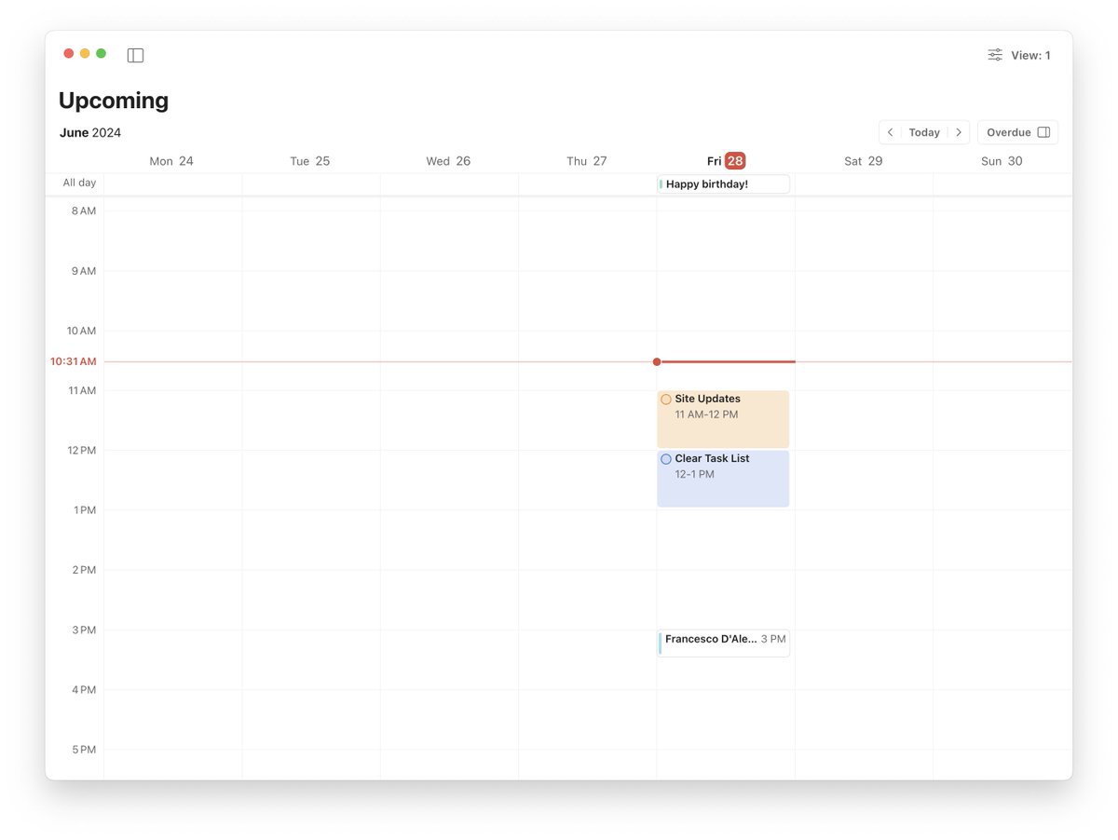Click the Fri 28 date badge
1118x840 pixels.
(x=733, y=160)
